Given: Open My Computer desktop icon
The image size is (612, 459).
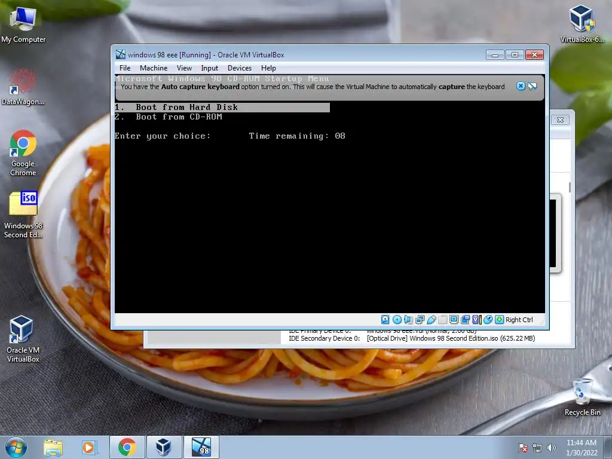Looking at the screenshot, I should [23, 25].
